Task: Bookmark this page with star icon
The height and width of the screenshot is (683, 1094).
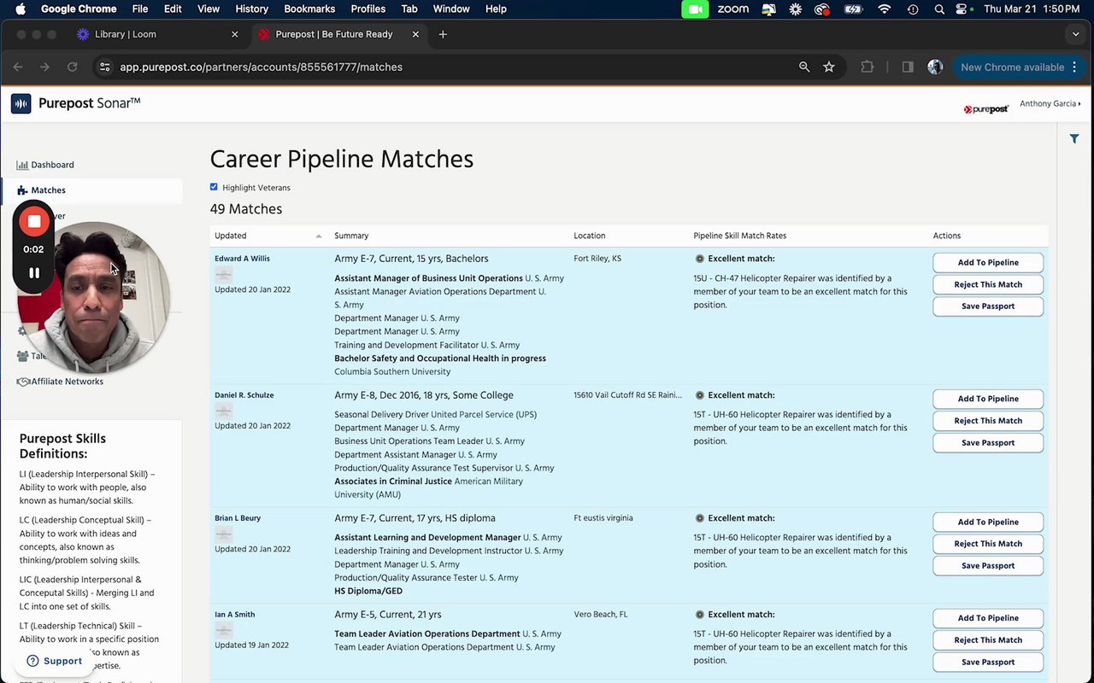Action: coord(829,67)
